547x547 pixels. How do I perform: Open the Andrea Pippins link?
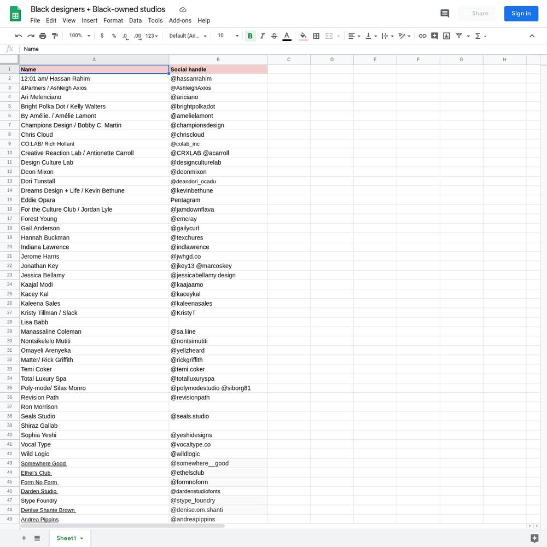[40, 520]
